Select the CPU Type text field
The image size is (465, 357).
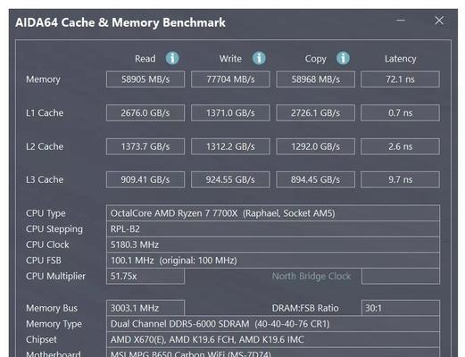pos(273,213)
